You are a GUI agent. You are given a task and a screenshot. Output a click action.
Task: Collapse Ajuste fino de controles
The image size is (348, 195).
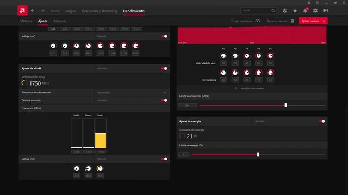coord(249,88)
